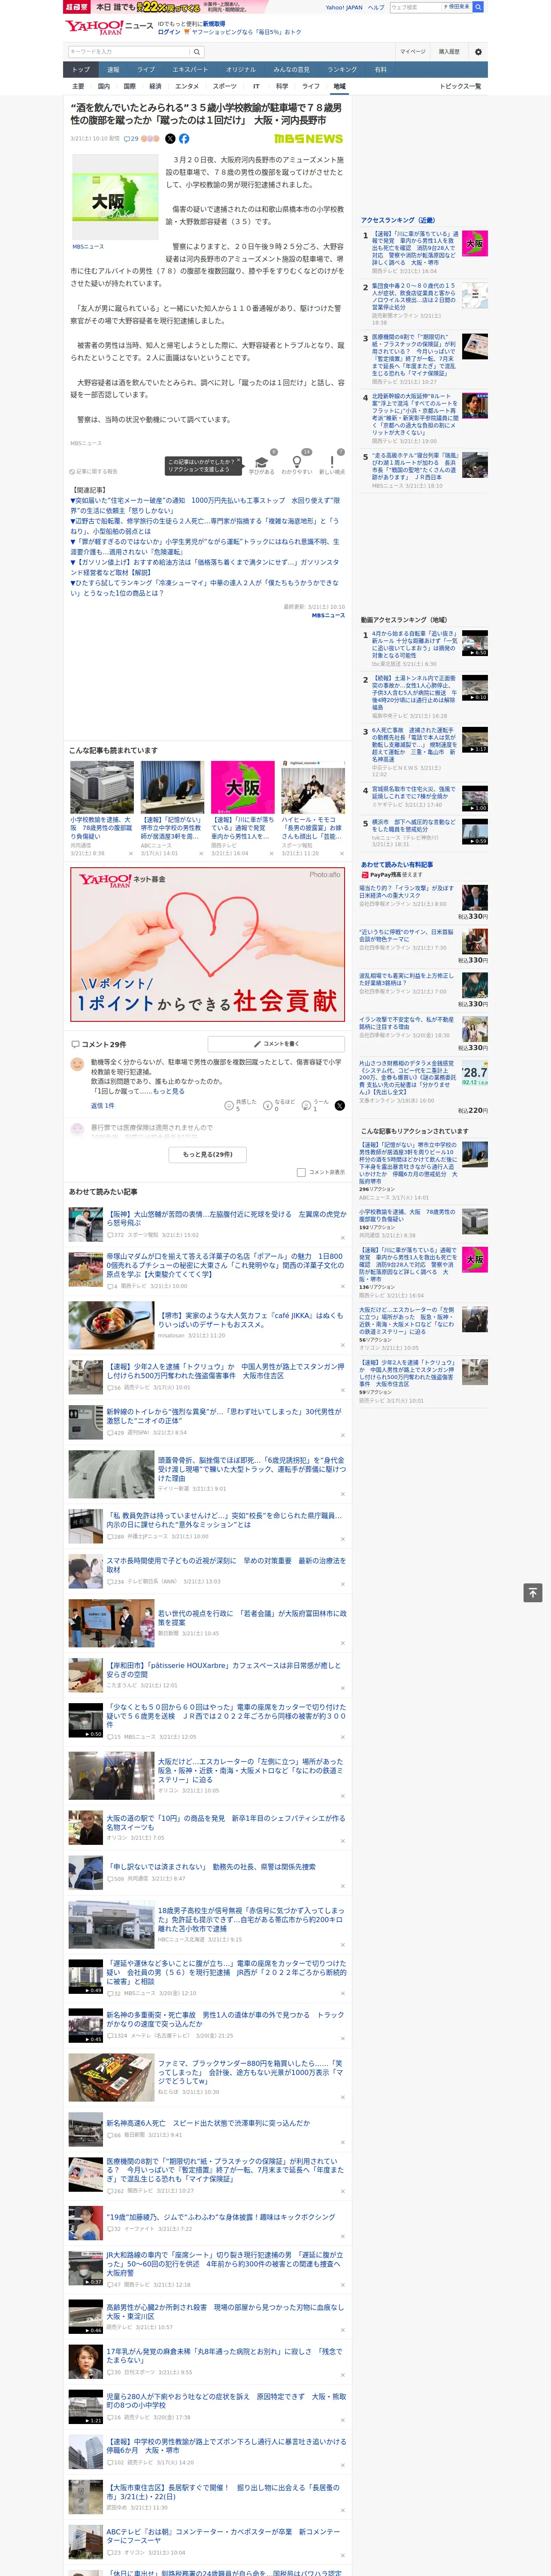The image size is (551, 2576).
Task: Open the マイページ link
Action: (x=412, y=51)
